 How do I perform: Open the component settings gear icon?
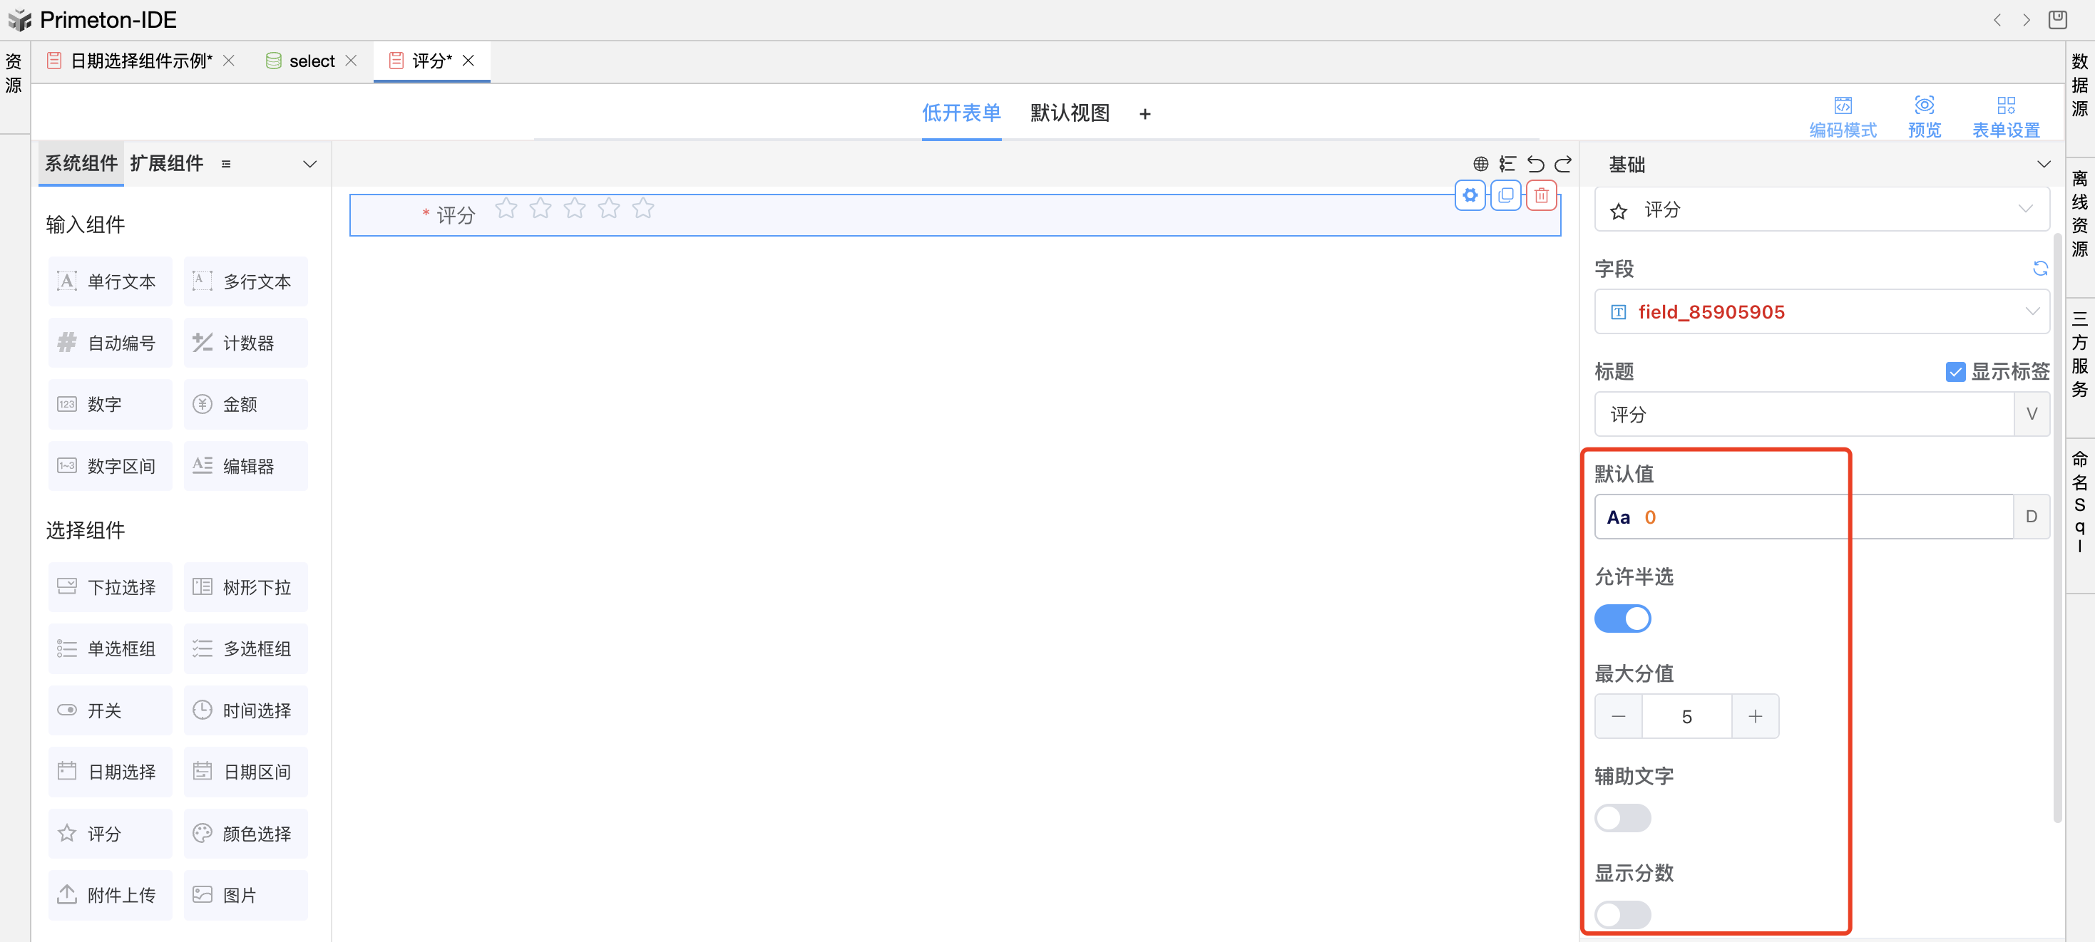pos(1470,196)
